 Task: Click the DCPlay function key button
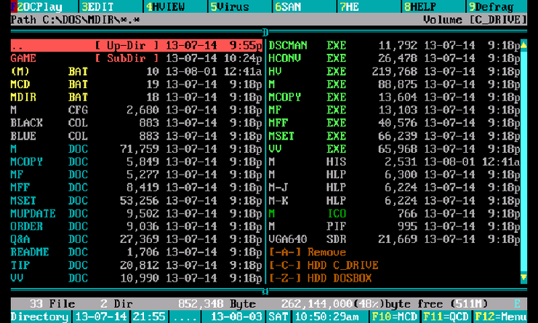pos(36,7)
